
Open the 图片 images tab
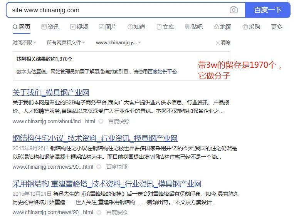pyautogui.click(x=108, y=27)
